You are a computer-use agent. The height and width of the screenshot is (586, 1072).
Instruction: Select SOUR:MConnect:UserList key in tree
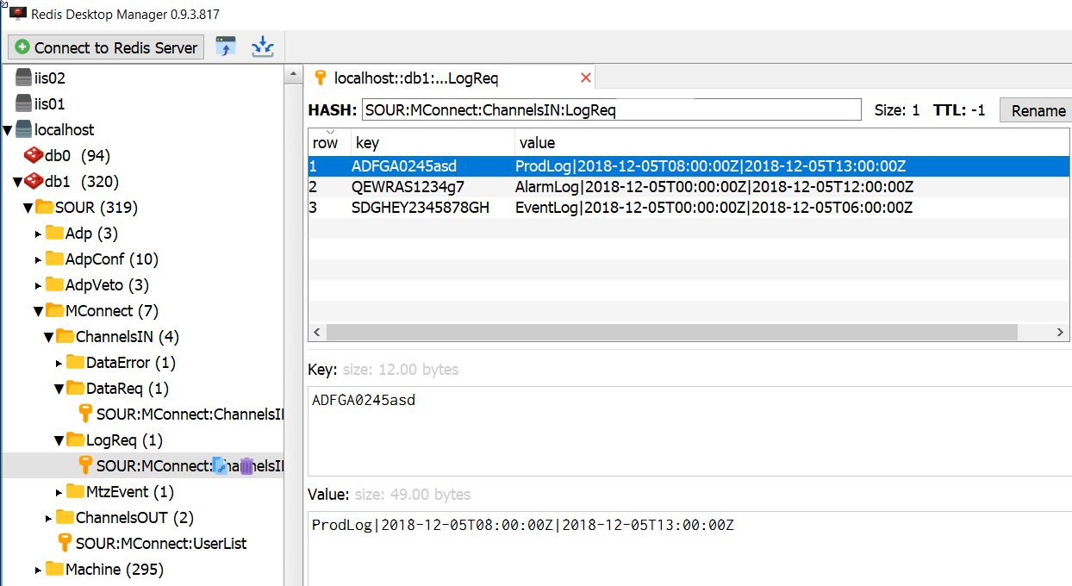pyautogui.click(x=161, y=543)
